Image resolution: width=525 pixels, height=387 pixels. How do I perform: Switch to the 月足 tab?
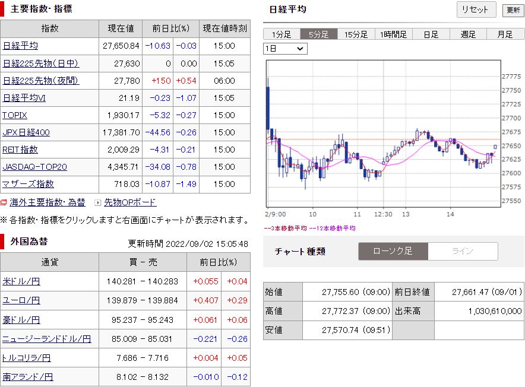pyautogui.click(x=505, y=34)
